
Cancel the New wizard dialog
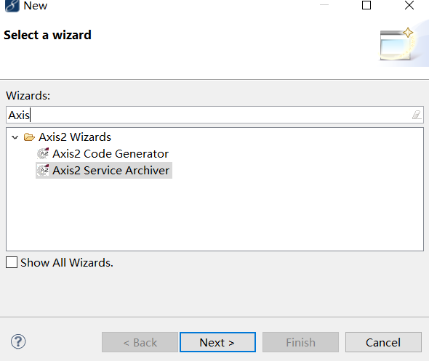pos(383,342)
